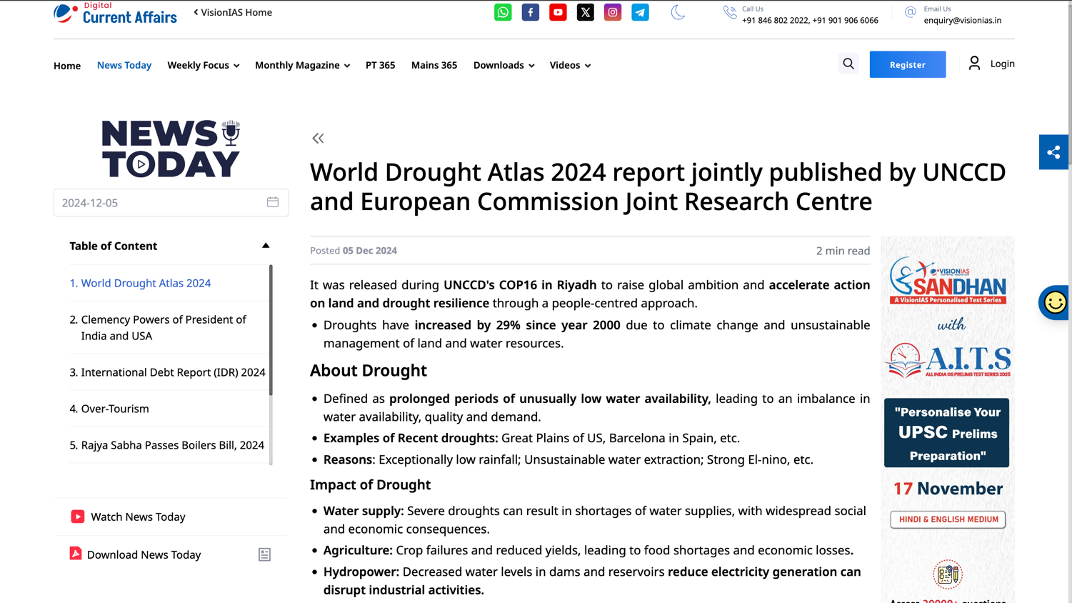Click the 2 min read text
Screen dimensions: 1072x603
[843, 251]
